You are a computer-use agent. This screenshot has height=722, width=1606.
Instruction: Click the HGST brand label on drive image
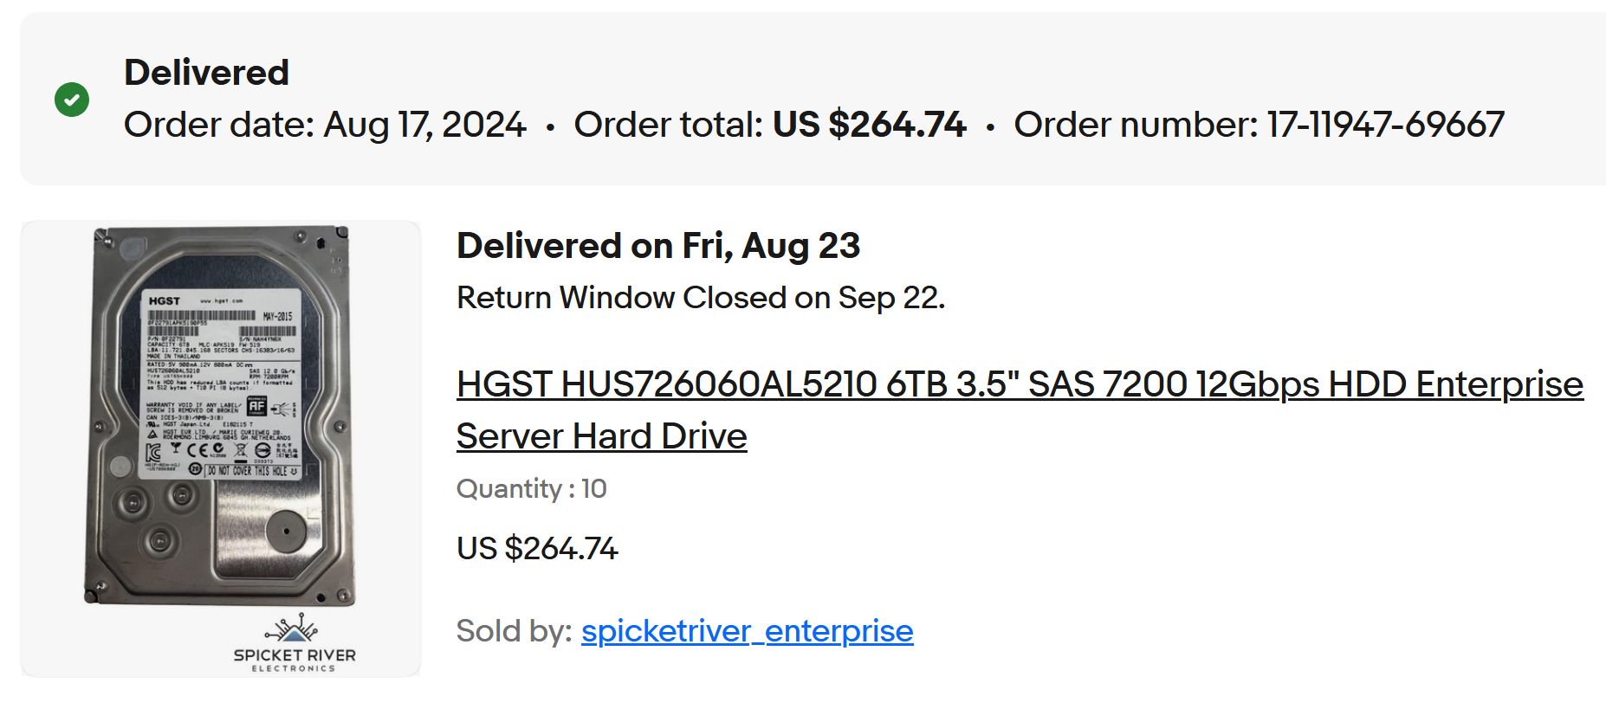pyautogui.click(x=165, y=301)
